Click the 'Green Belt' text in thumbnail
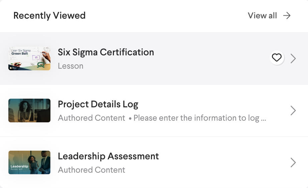This screenshot has width=308, height=188. [x=20, y=53]
